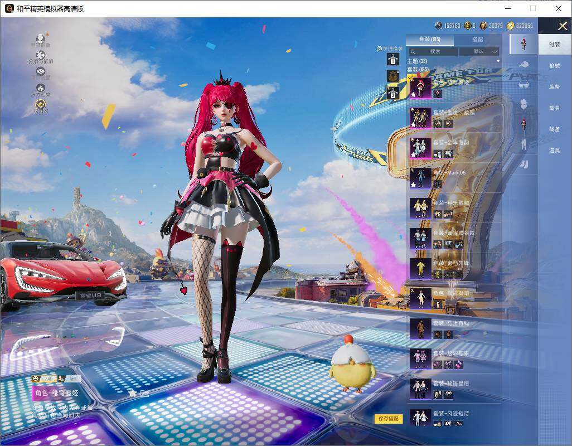The width and height of the screenshot is (572, 446).
Task: Click first piece icon under 创世·救赎 set
Action: pyautogui.click(x=438, y=124)
